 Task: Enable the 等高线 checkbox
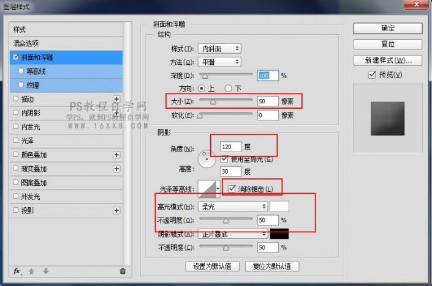click(21, 71)
